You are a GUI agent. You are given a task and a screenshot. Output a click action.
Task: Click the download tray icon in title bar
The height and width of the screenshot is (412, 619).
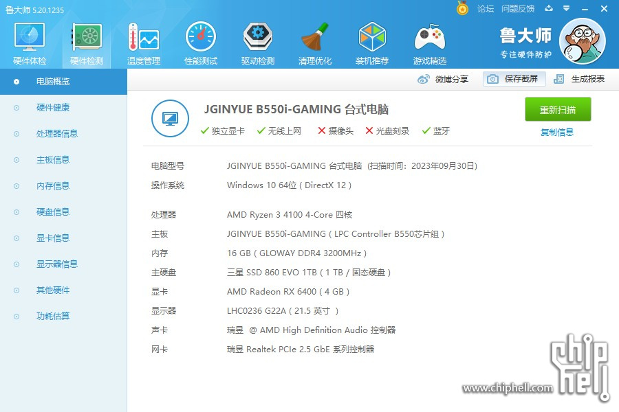[549, 8]
